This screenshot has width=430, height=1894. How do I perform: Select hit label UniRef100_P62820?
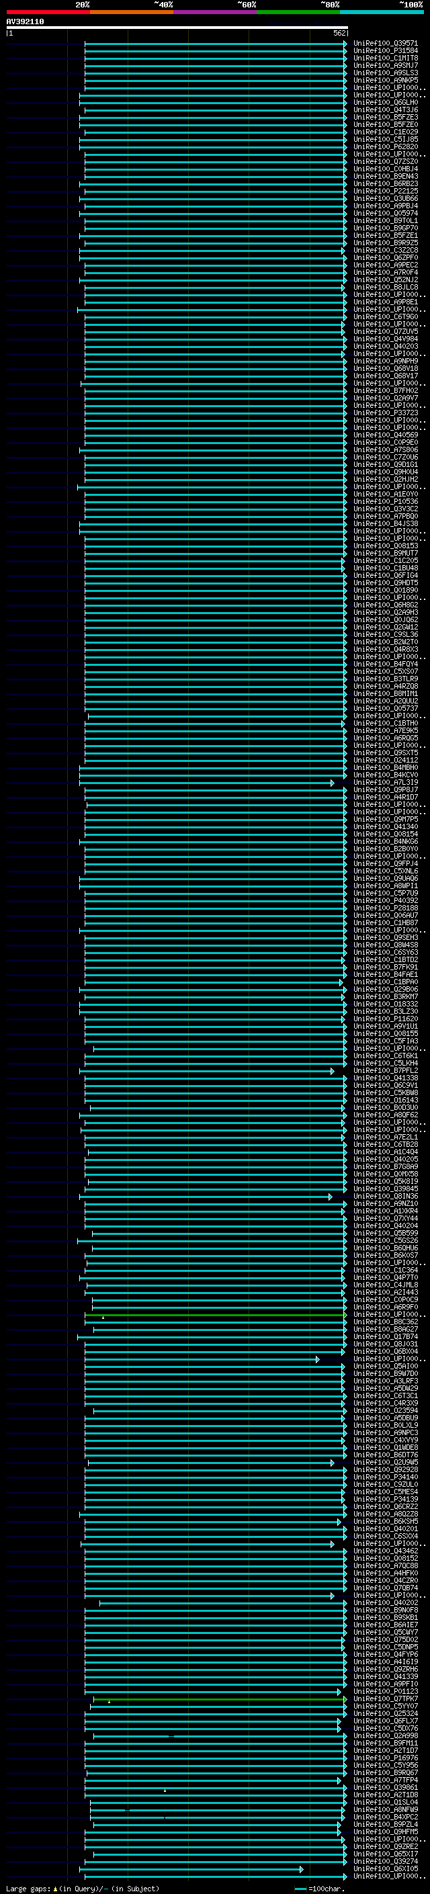[x=385, y=147]
